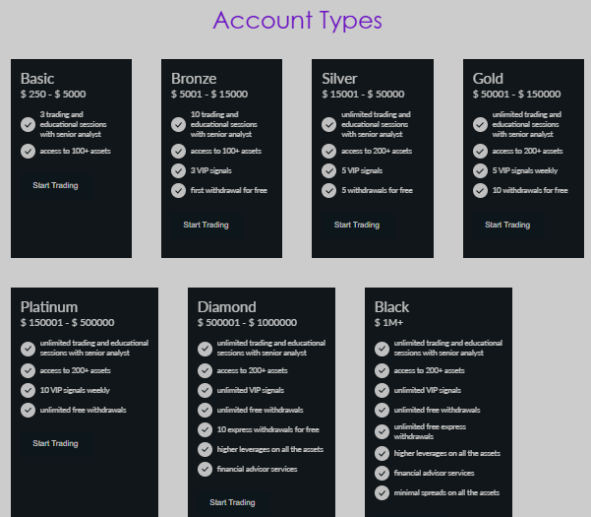Click the Black account title

(392, 306)
